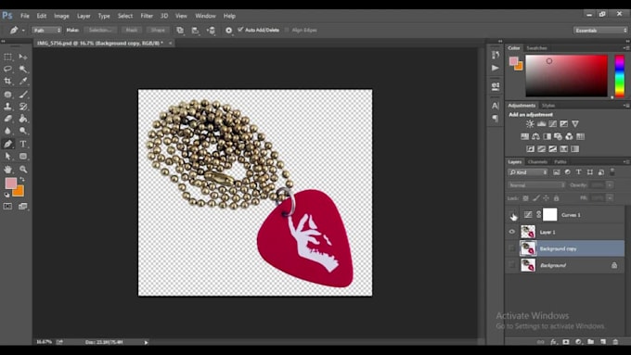Click the Selection... make button
Screen dimensions: 631x355
point(100,31)
